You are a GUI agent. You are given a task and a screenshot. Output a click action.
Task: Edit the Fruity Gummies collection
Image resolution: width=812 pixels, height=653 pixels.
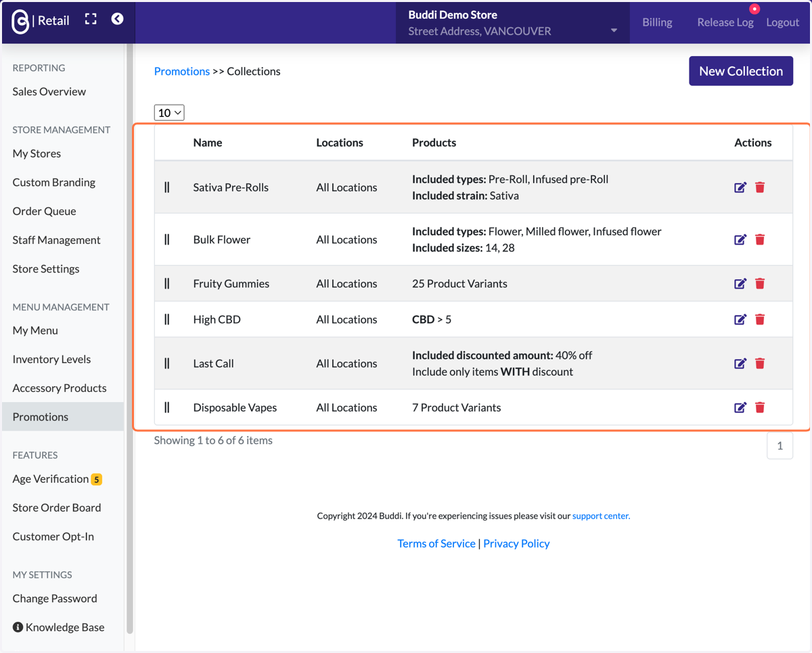740,283
